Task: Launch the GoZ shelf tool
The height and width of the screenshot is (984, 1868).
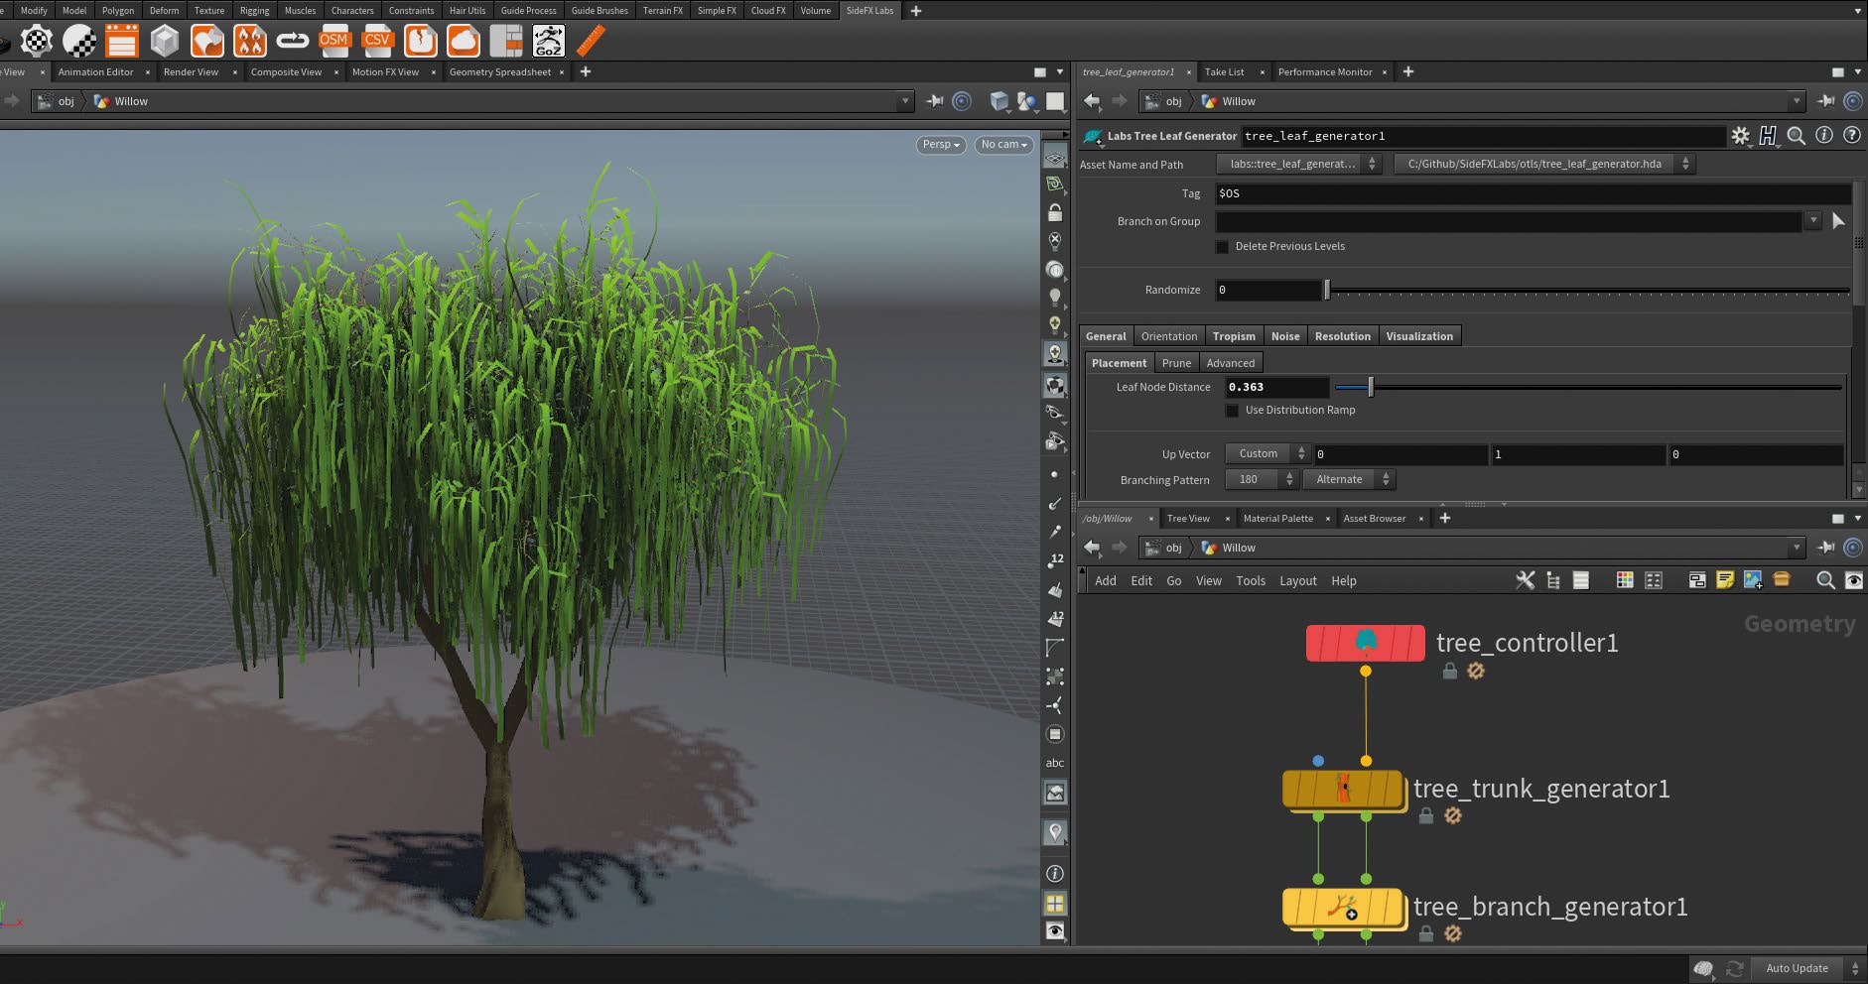Action: tap(549, 41)
